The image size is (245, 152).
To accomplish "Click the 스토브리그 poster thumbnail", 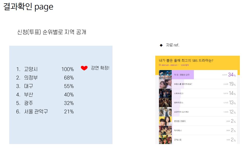I will pyautogui.click(x=165, y=93).
